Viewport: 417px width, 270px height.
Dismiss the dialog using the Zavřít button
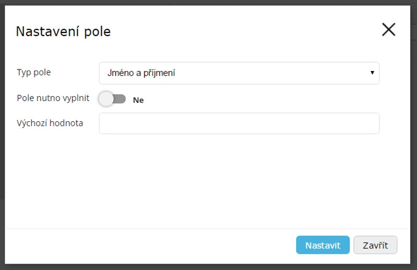pos(375,245)
